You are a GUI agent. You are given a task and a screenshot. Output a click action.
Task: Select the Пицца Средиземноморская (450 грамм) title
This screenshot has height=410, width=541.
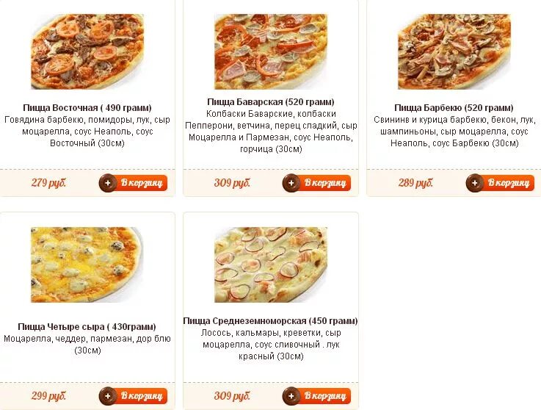click(270, 321)
